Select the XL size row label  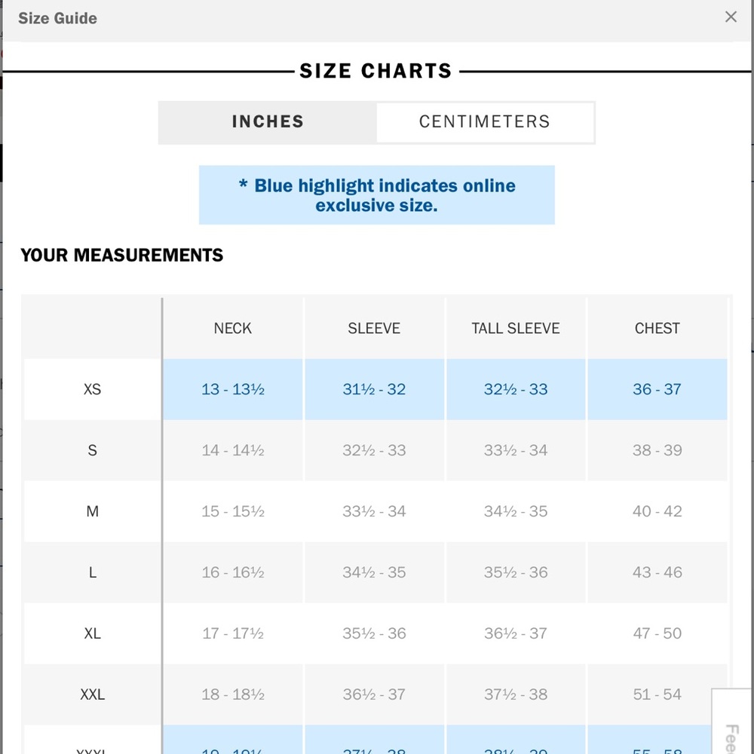tap(92, 634)
